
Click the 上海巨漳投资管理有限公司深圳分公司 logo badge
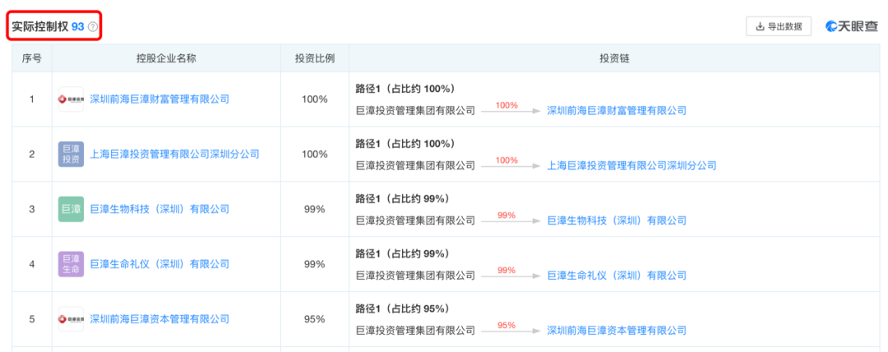pos(71,154)
